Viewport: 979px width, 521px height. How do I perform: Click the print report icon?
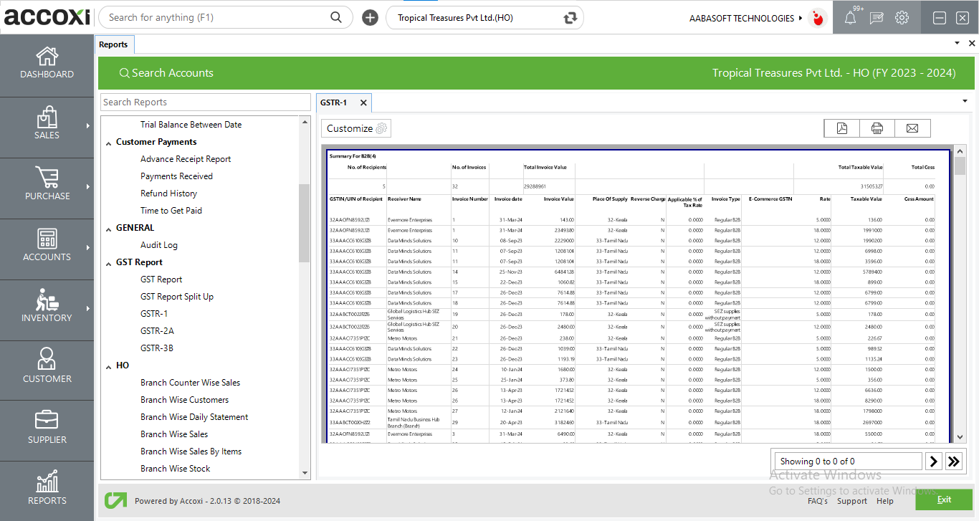pyautogui.click(x=877, y=128)
